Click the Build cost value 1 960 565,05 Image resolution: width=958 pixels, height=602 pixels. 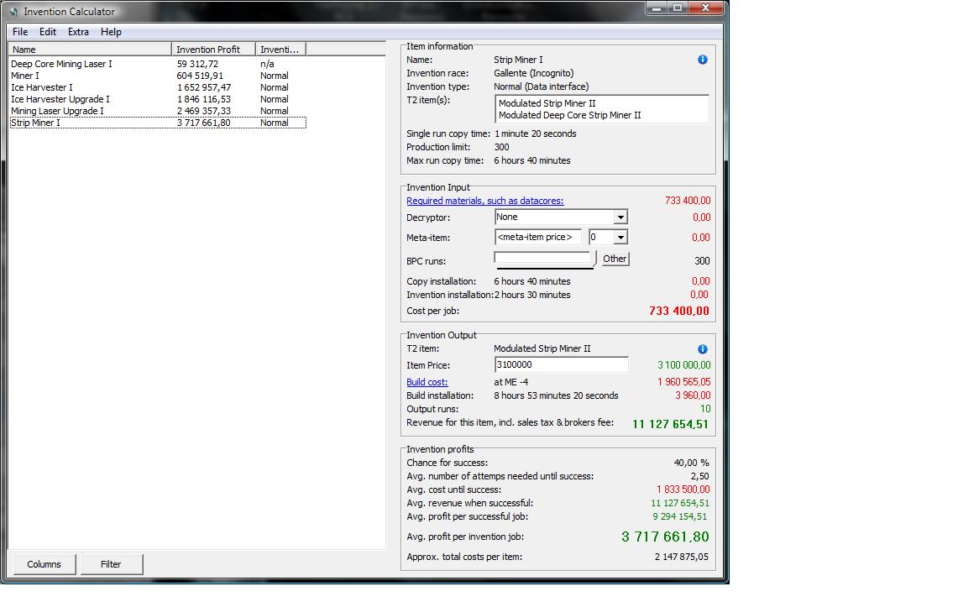coord(683,382)
